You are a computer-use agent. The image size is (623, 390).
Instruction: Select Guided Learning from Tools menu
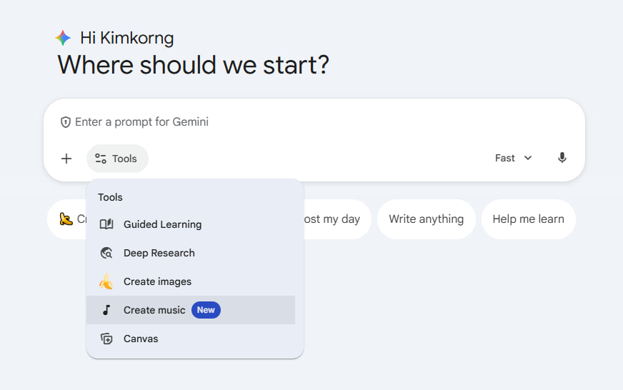(x=162, y=224)
